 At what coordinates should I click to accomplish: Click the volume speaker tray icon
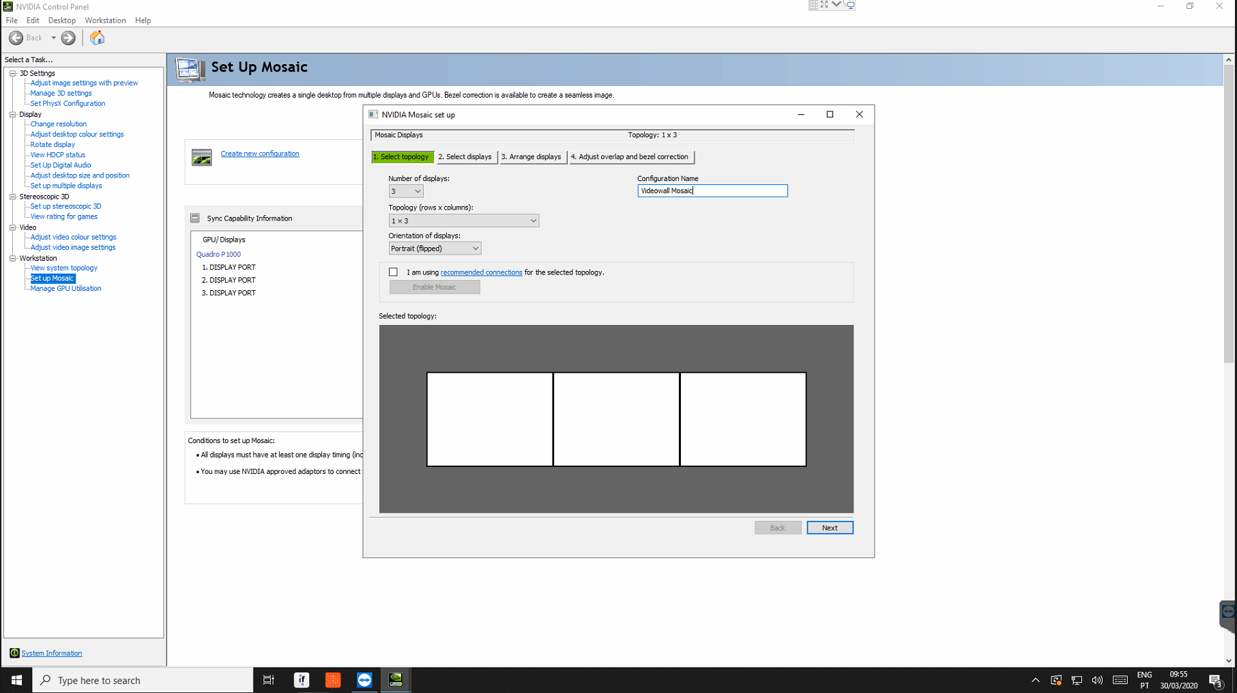1097,680
